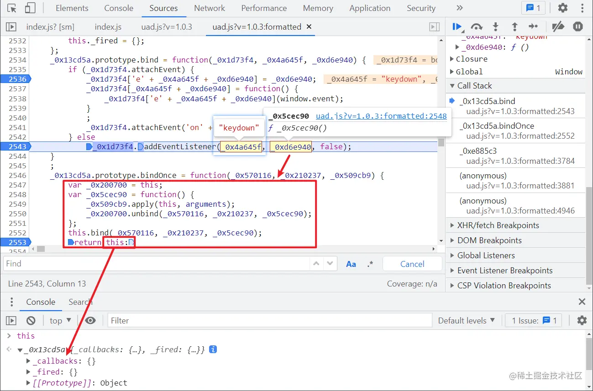Image resolution: width=593 pixels, height=391 pixels.
Task: Step over next function call
Action: tap(477, 27)
